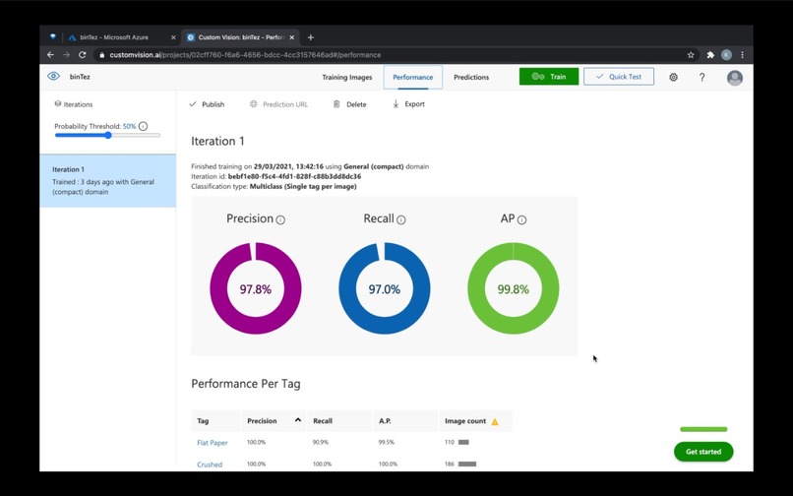The image size is (793, 496).
Task: Reload the page with refresh icon
Action: 83,55
